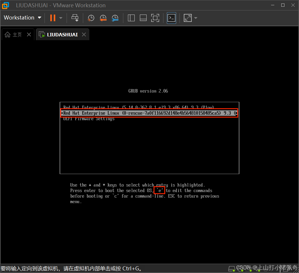Click the orange Pause virtual machine button
This screenshot has height=273, width=299.
[53, 18]
